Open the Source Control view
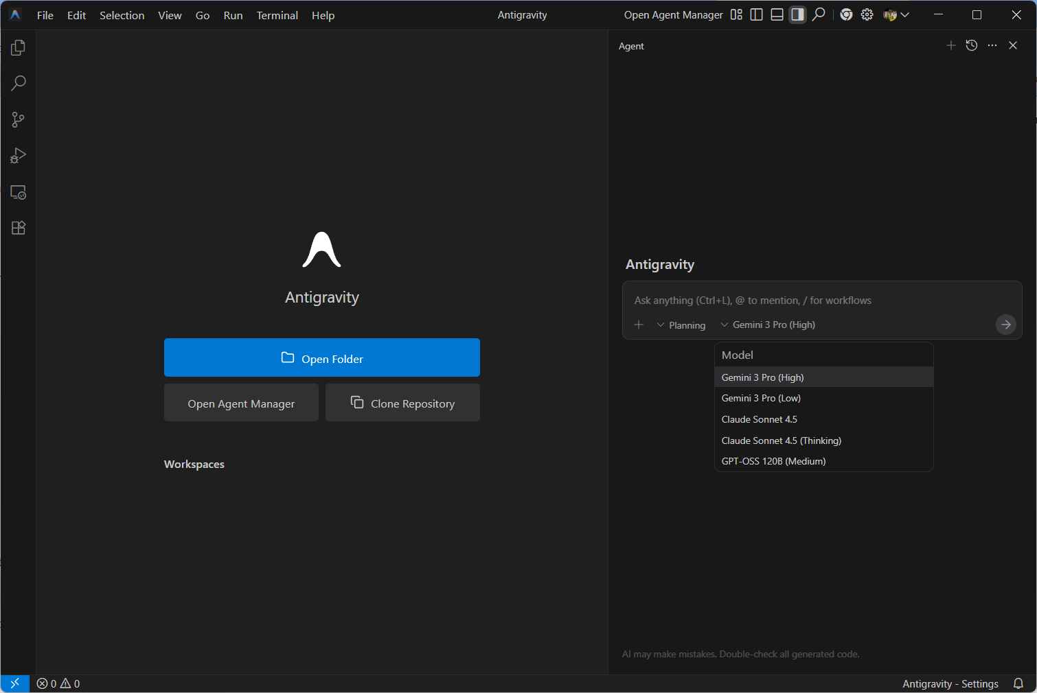This screenshot has height=693, width=1037. (19, 120)
